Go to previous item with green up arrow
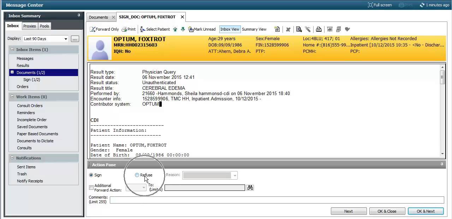 coord(175,29)
